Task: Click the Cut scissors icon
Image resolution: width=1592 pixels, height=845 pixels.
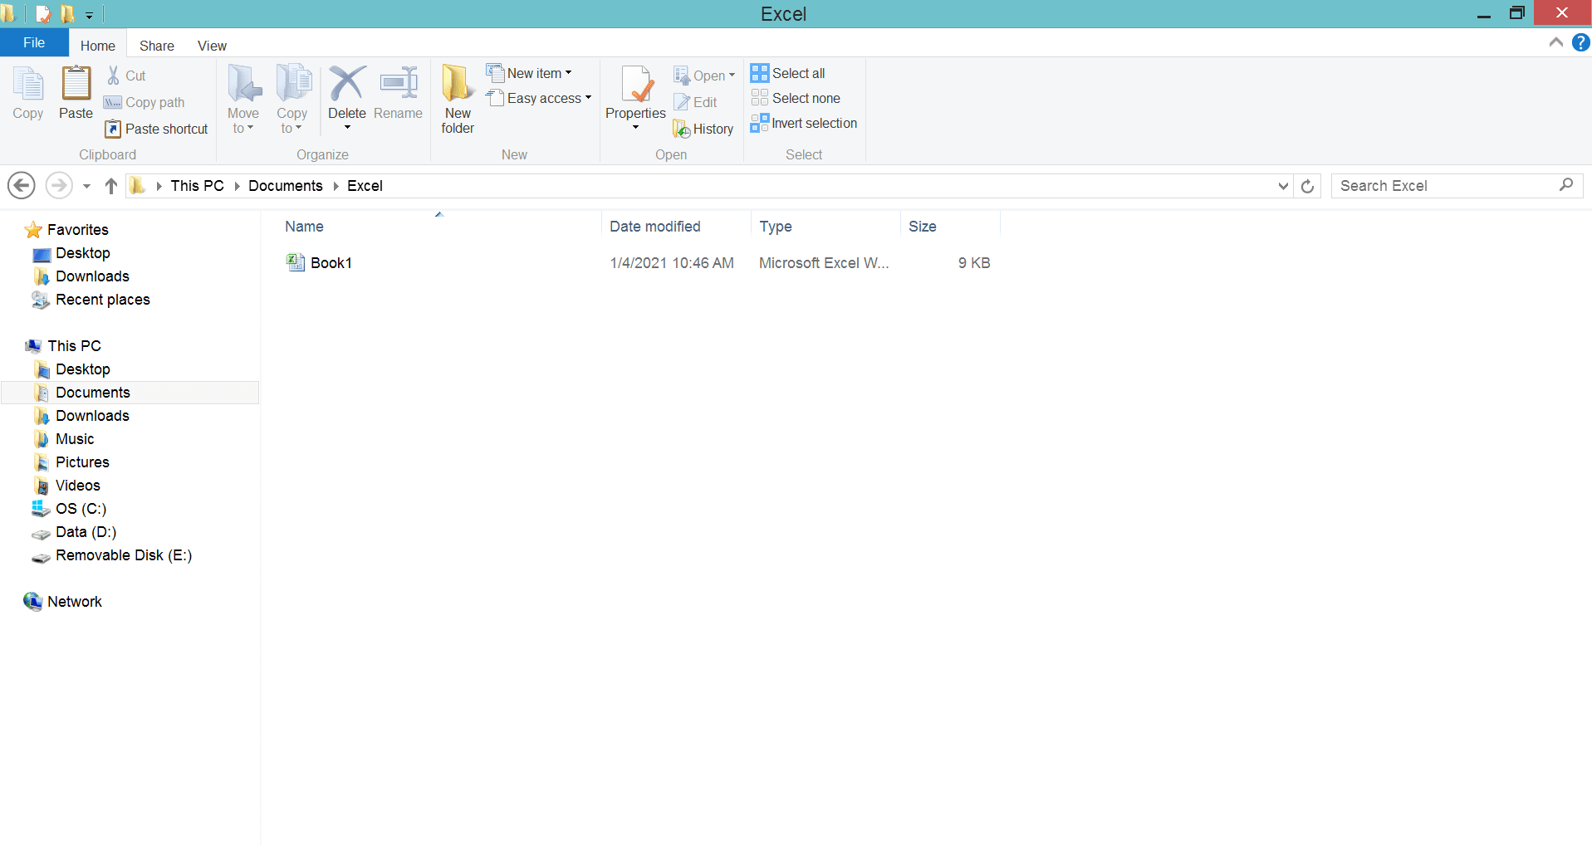Action: [114, 76]
